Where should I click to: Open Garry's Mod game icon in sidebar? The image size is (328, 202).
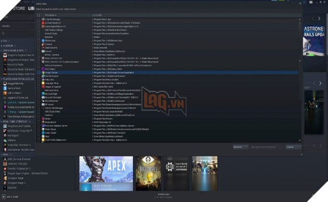[x=5, y=88]
